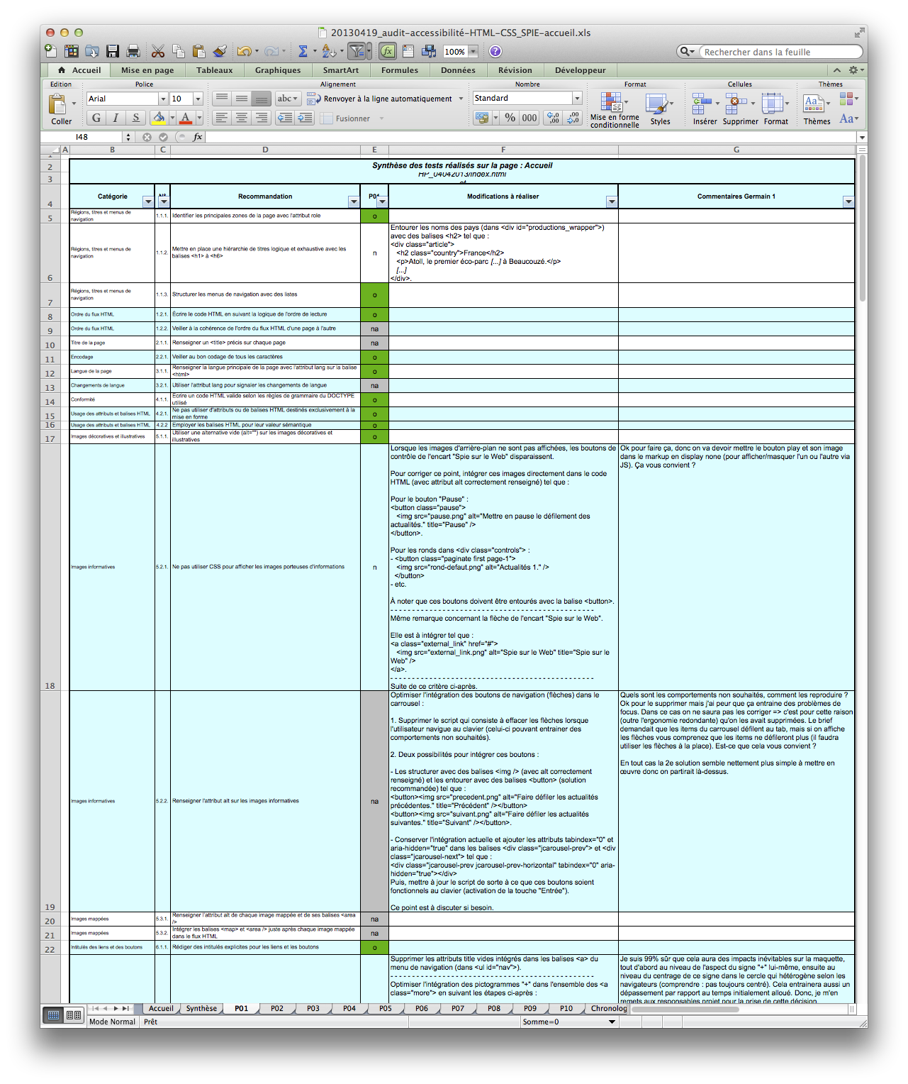The image size is (908, 1084).
Task: Toggle italic (I) formatting
Action: pyautogui.click(x=116, y=118)
